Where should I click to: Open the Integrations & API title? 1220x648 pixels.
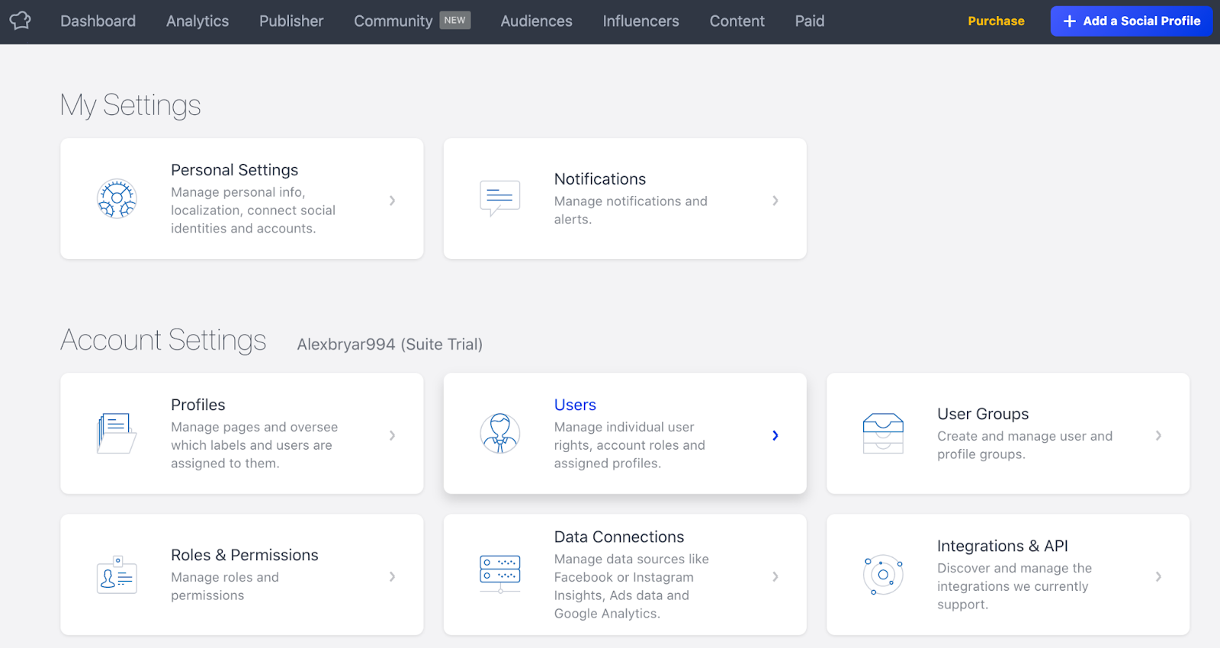click(1003, 546)
